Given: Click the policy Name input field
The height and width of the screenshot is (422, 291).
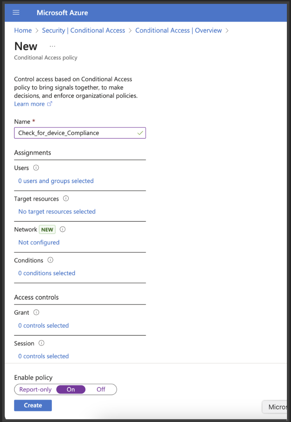Looking at the screenshot, I should coord(76,133).
